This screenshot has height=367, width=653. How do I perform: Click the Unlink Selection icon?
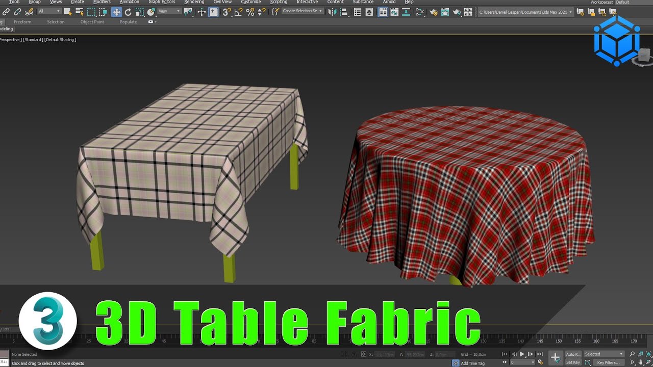point(17,12)
